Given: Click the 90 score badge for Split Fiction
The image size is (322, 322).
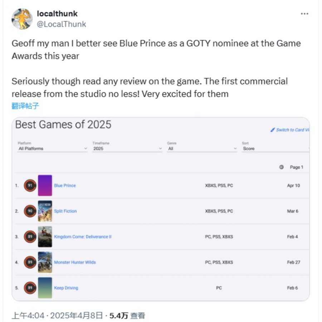Looking at the screenshot, I should [30, 211].
